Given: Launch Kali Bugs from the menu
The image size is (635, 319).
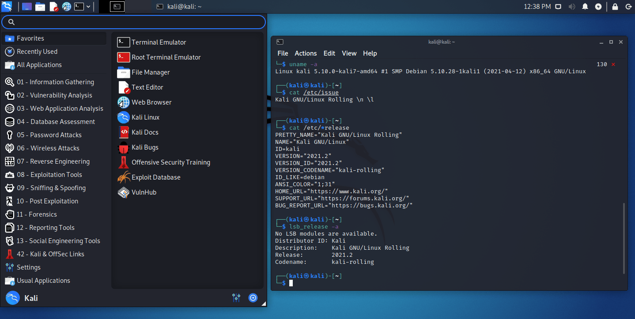Looking at the screenshot, I should click(x=144, y=147).
